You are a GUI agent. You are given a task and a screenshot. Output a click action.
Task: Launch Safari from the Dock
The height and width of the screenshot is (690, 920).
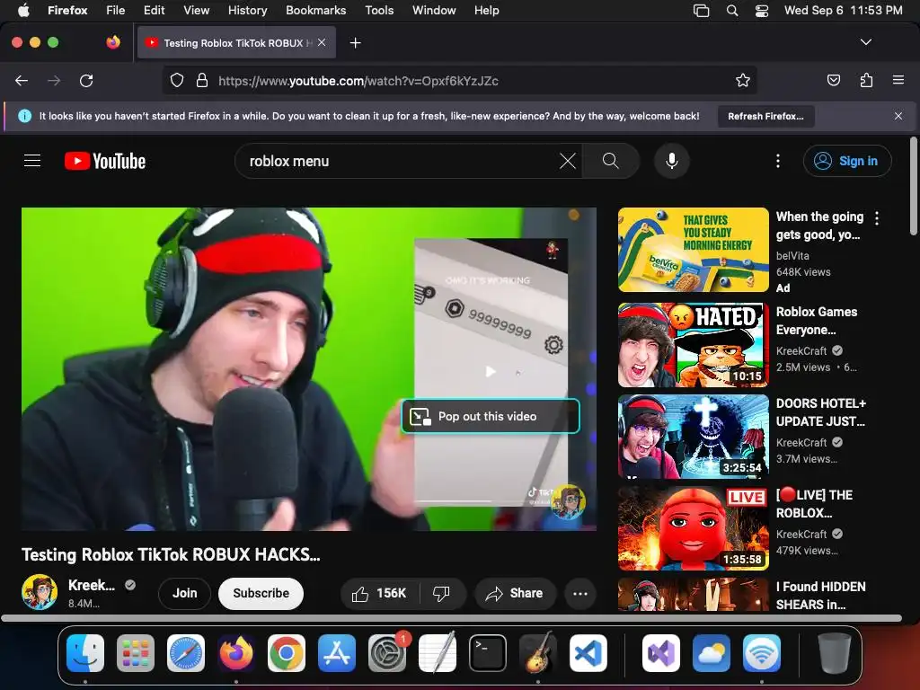[x=186, y=653]
